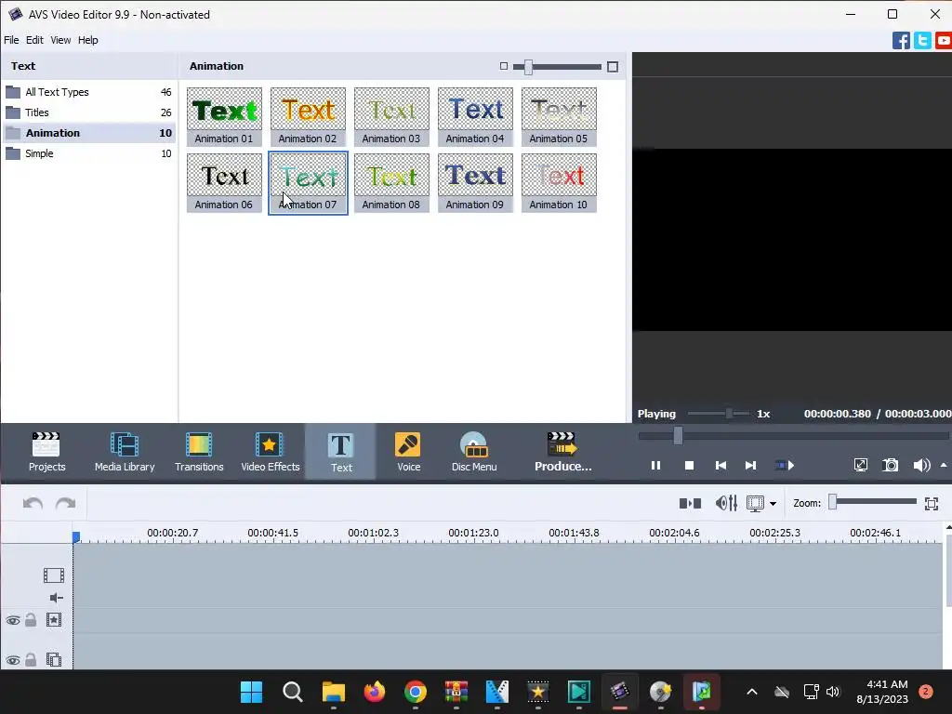Viewport: 952px width, 714px height.
Task: Take a snapshot of preview frame
Action: pos(890,466)
